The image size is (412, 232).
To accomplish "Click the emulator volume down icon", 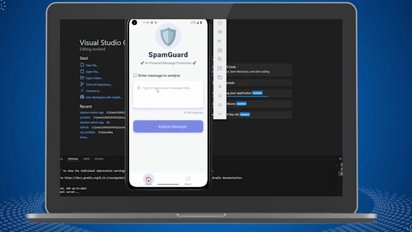I will click(x=220, y=41).
